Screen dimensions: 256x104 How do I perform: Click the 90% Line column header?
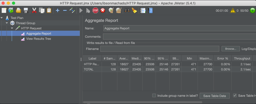tap(149, 58)
